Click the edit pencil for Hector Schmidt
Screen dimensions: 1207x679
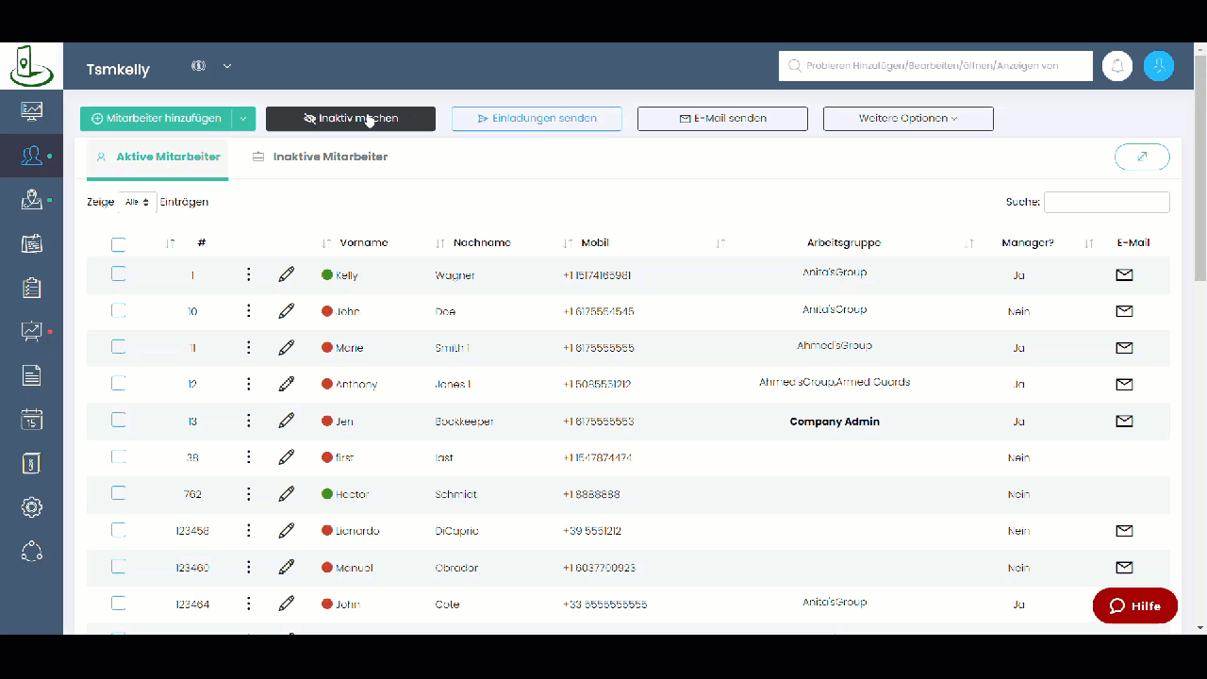click(287, 494)
